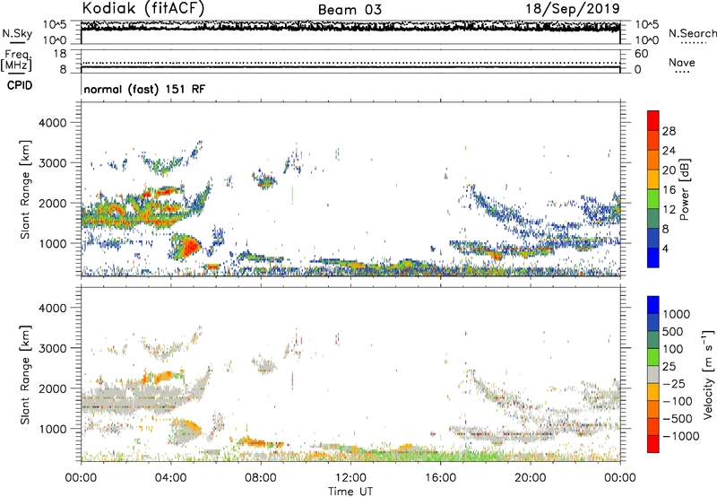Click the power panel 'Slant Range [km]' label

(x=25, y=189)
